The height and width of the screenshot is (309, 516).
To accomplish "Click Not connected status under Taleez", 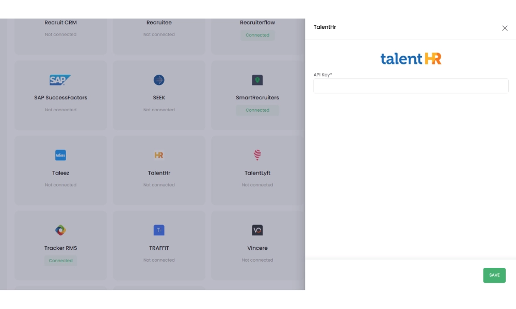I will click(60, 185).
